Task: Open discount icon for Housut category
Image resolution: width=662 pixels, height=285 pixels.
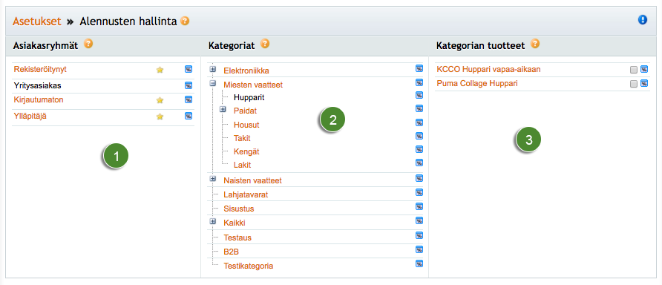Action: point(419,122)
